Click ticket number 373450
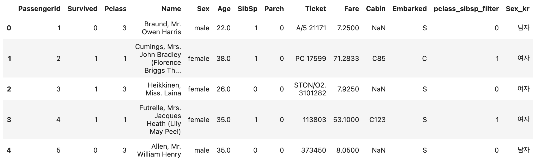The width and height of the screenshot is (542, 165). coord(314,150)
